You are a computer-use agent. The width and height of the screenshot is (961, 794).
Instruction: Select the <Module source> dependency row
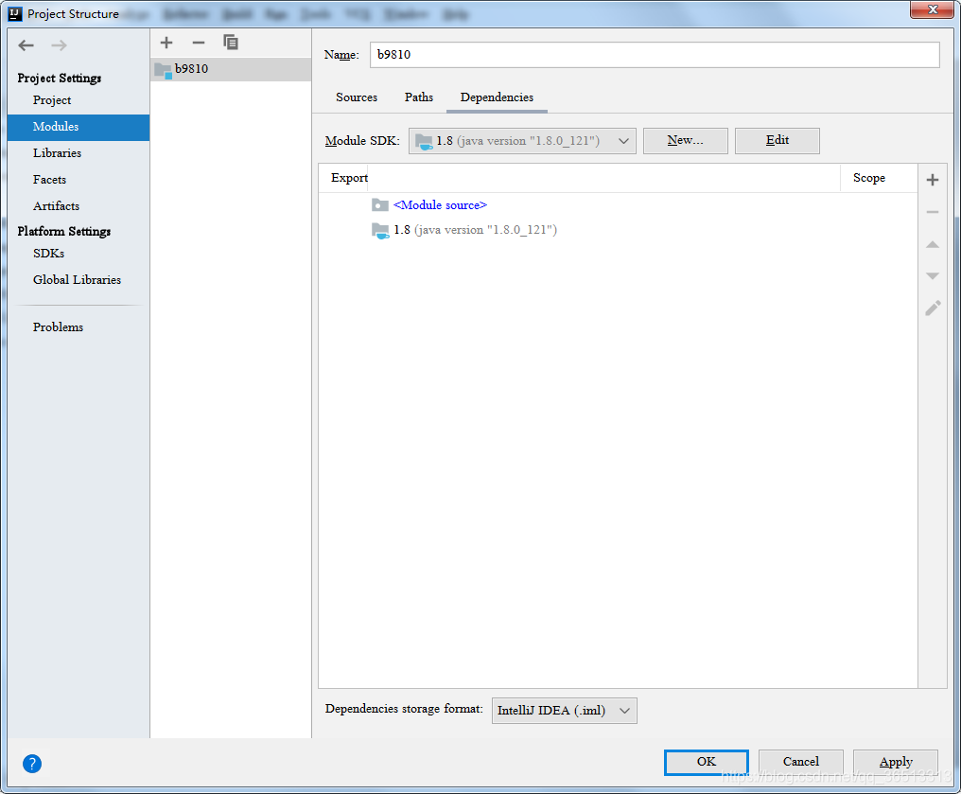[x=618, y=205]
